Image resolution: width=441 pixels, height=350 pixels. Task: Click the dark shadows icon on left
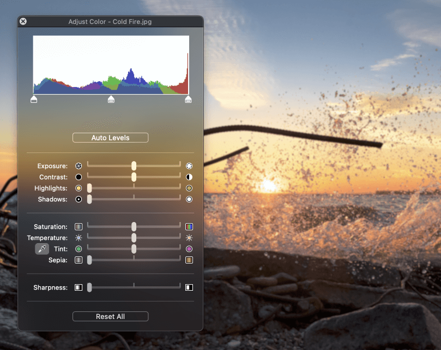(x=78, y=199)
